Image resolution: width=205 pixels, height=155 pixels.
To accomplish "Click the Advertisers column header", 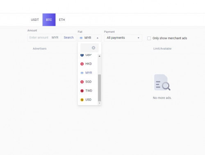I will 40,49.
